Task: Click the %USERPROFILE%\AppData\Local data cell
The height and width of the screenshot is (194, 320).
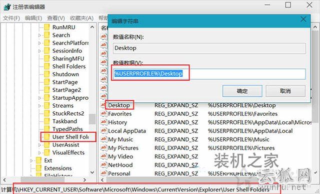Action: 250,131
